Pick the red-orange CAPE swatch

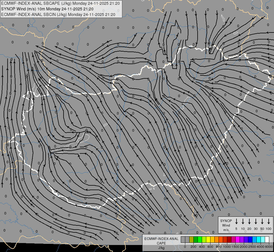pyautogui.click(x=221, y=239)
